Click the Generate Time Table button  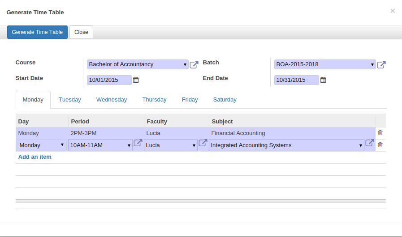38,32
